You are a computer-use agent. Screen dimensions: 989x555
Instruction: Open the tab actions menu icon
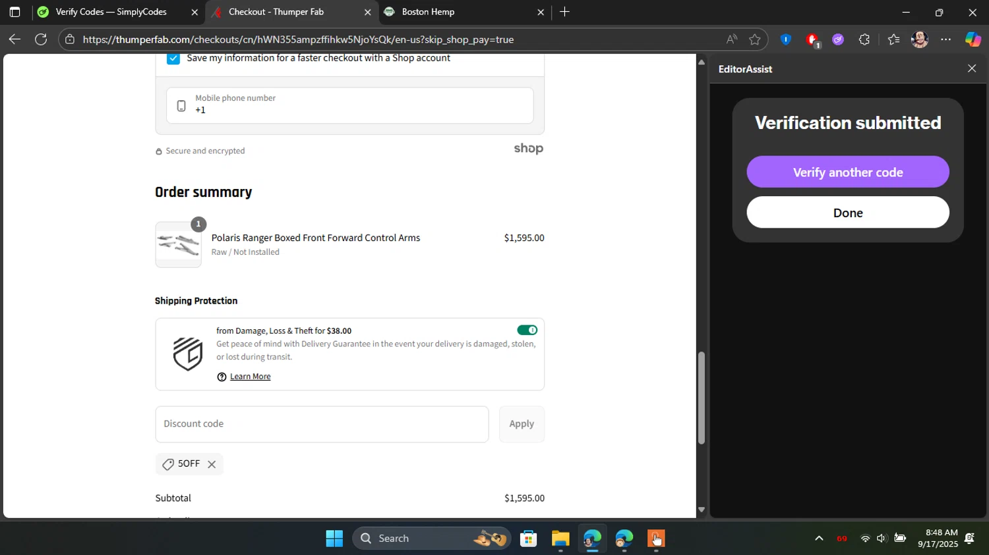click(15, 12)
